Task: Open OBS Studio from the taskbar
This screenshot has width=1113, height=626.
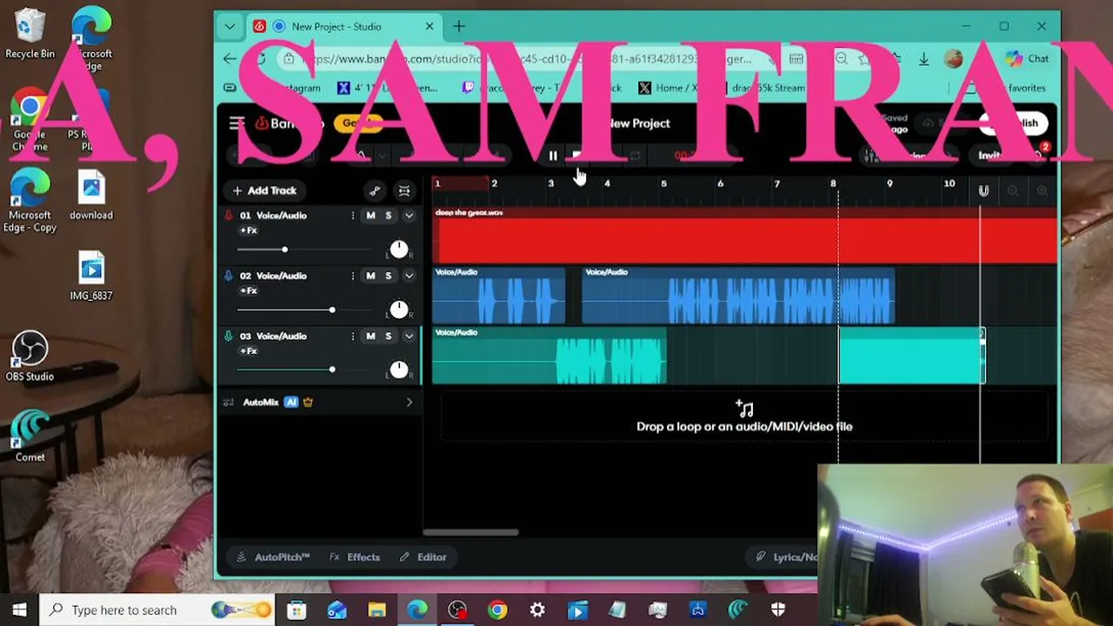Action: pos(457,610)
